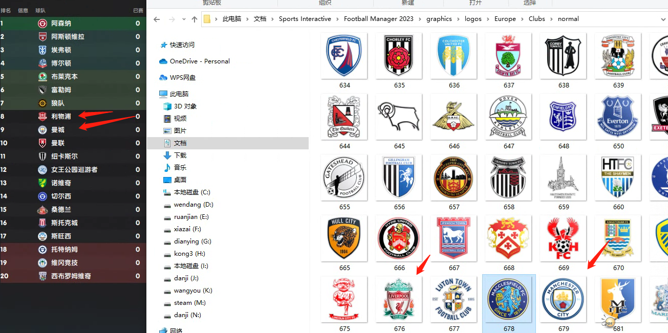Click file name label 648
668x333 pixels.
click(x=564, y=146)
